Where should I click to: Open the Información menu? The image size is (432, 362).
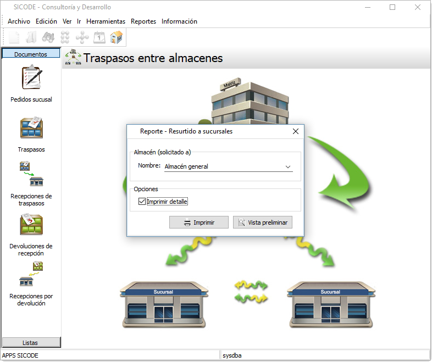179,21
